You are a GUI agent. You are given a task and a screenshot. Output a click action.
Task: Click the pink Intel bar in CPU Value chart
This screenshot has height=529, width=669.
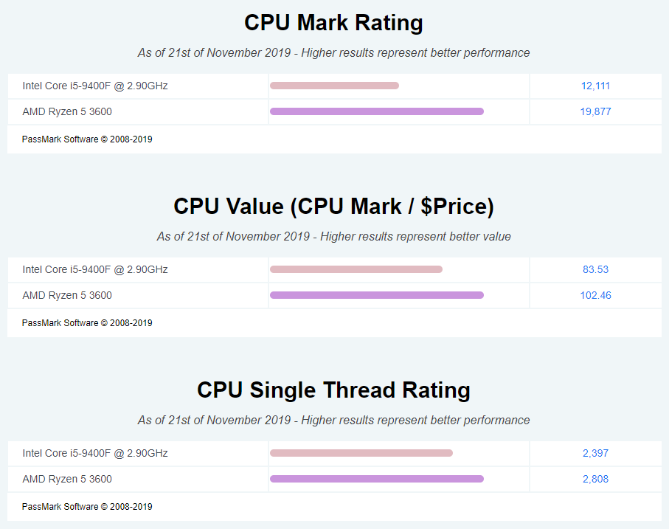coord(356,269)
